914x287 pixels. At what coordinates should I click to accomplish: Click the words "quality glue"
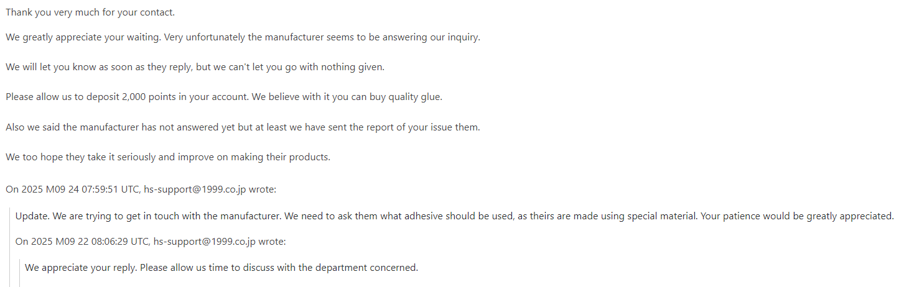pyautogui.click(x=414, y=97)
